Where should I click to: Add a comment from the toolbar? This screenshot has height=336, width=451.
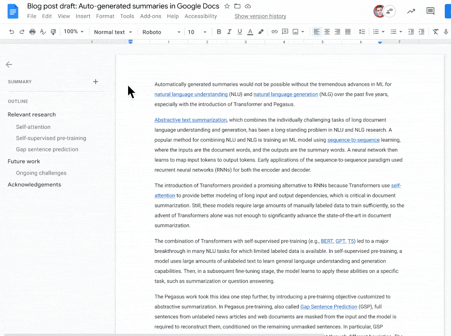pyautogui.click(x=284, y=32)
